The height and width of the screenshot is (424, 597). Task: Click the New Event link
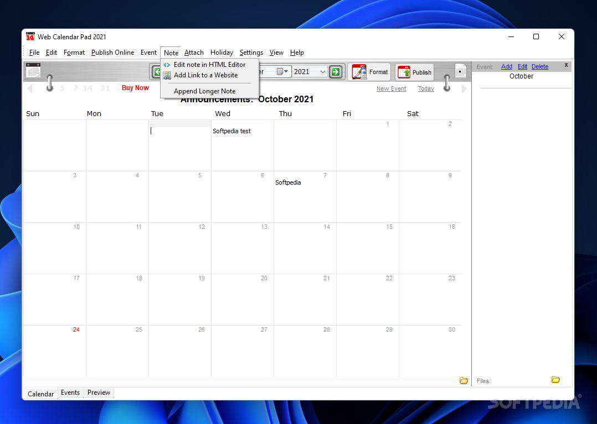coord(391,88)
